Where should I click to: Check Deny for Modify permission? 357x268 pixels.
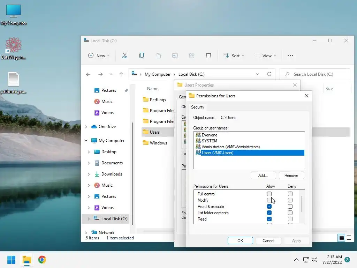290,200
